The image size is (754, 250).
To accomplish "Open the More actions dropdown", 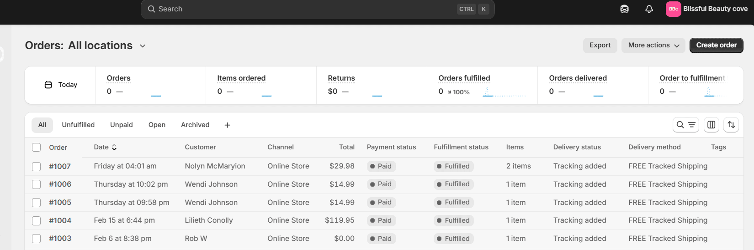I will click(x=653, y=46).
